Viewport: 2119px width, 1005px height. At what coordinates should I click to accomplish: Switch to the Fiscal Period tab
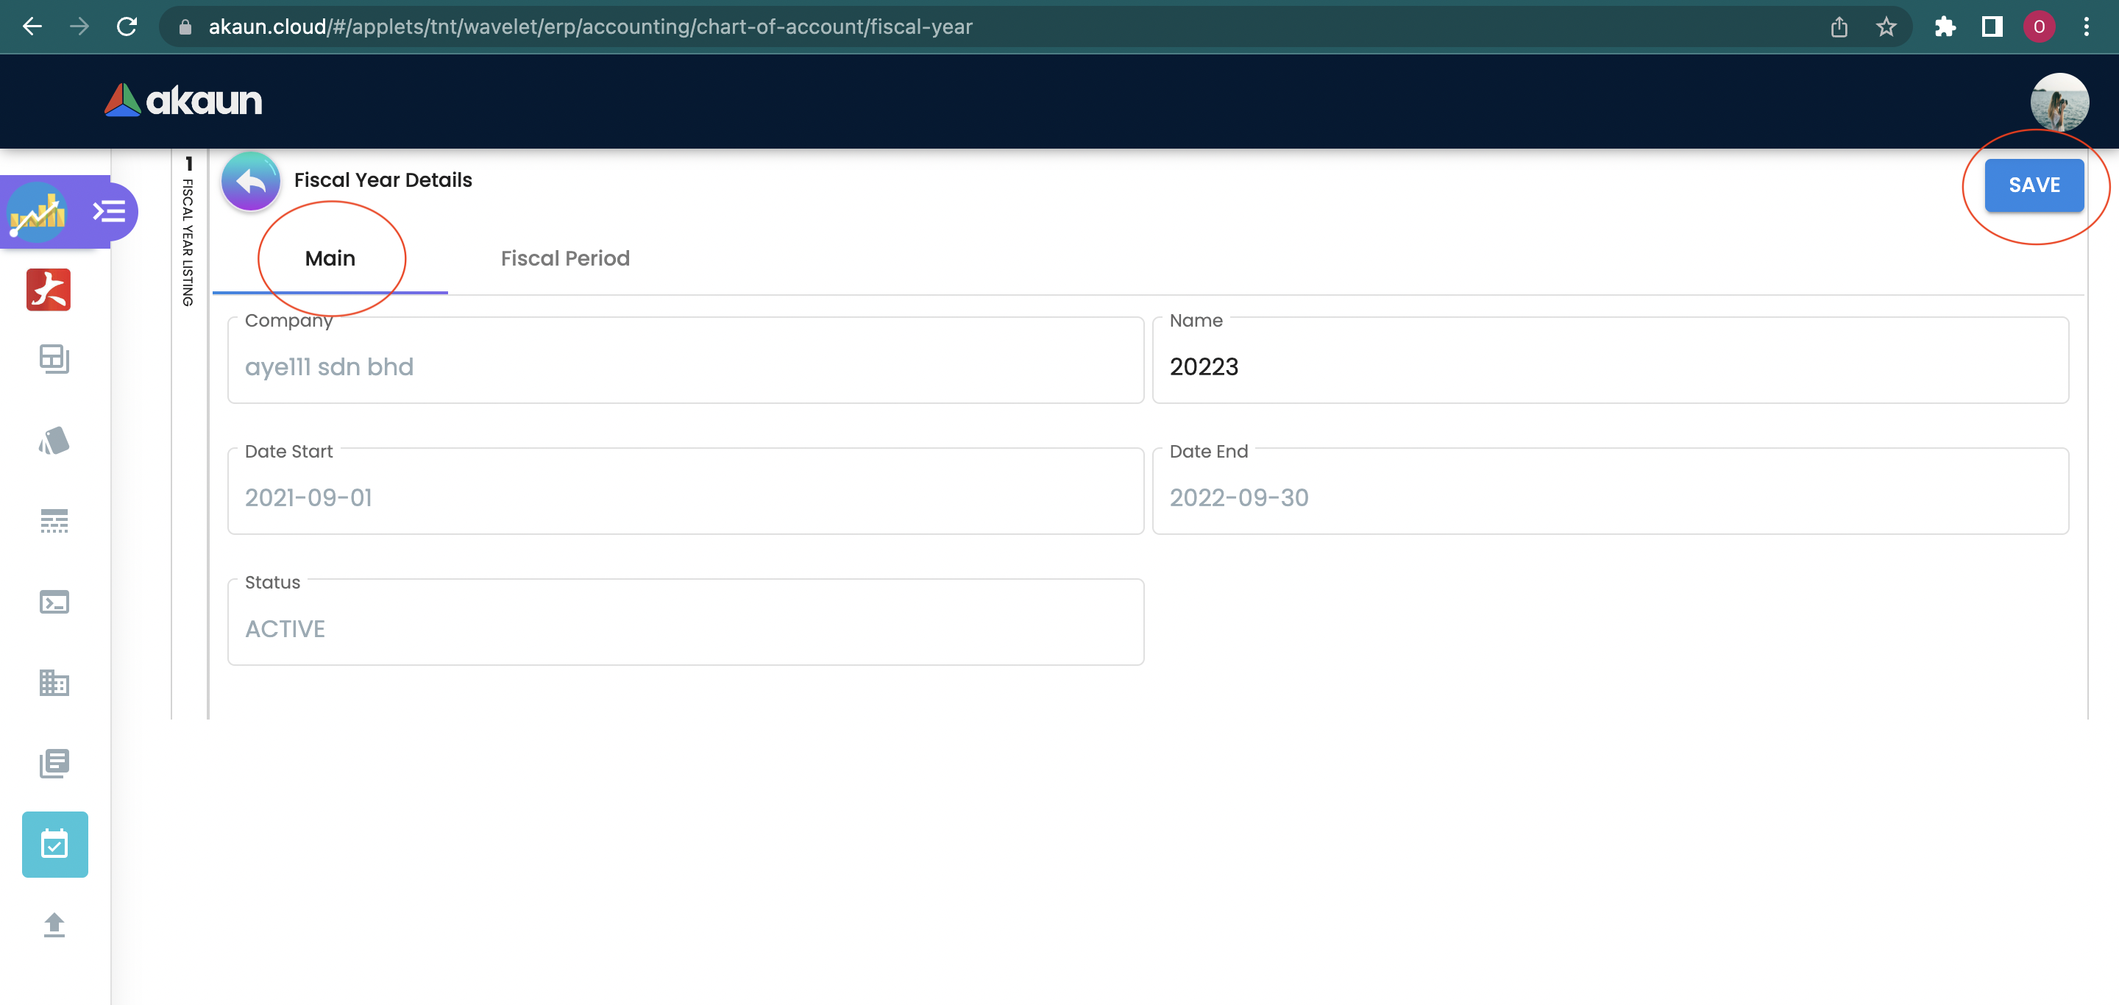click(x=565, y=258)
